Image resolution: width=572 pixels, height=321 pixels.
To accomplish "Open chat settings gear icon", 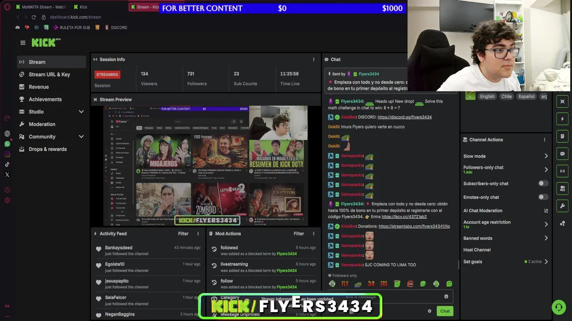I will tap(429, 311).
